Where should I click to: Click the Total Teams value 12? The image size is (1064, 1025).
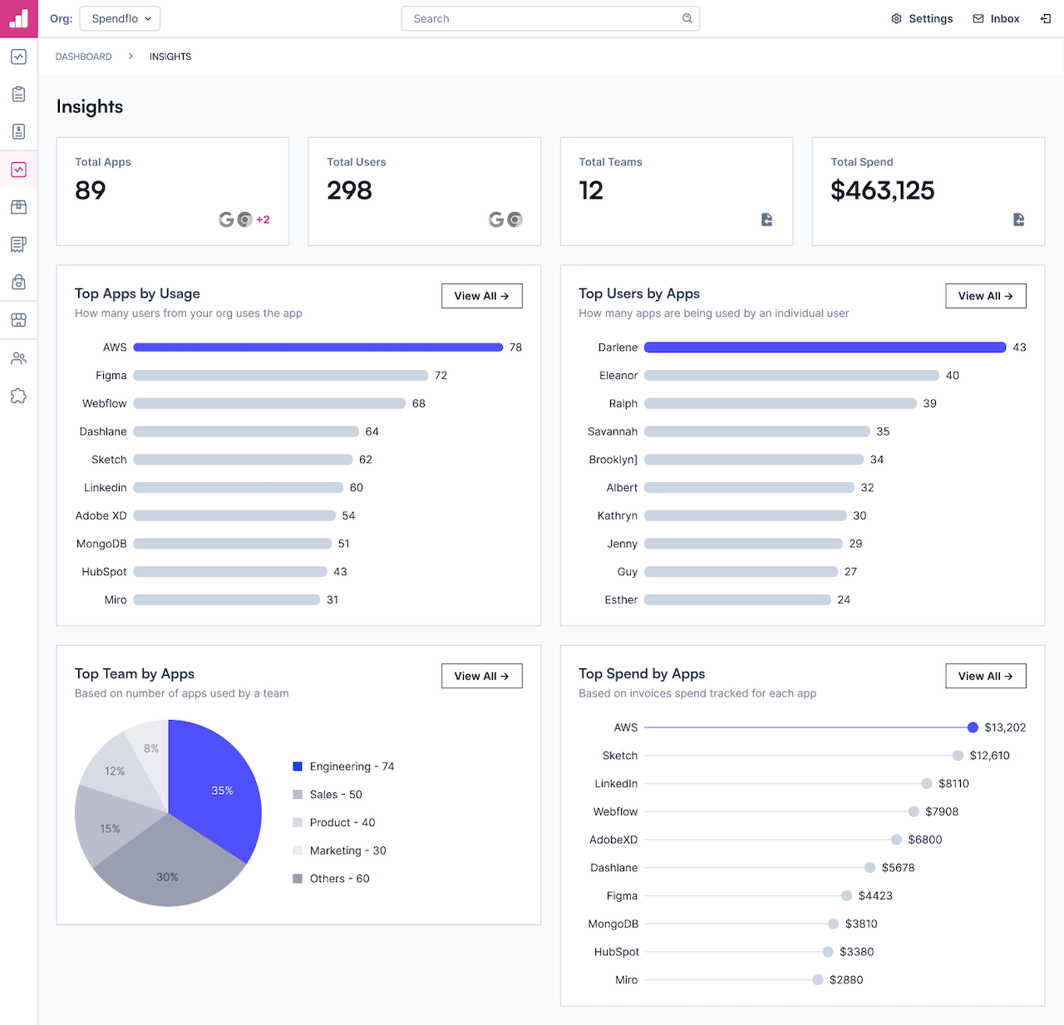pos(591,190)
